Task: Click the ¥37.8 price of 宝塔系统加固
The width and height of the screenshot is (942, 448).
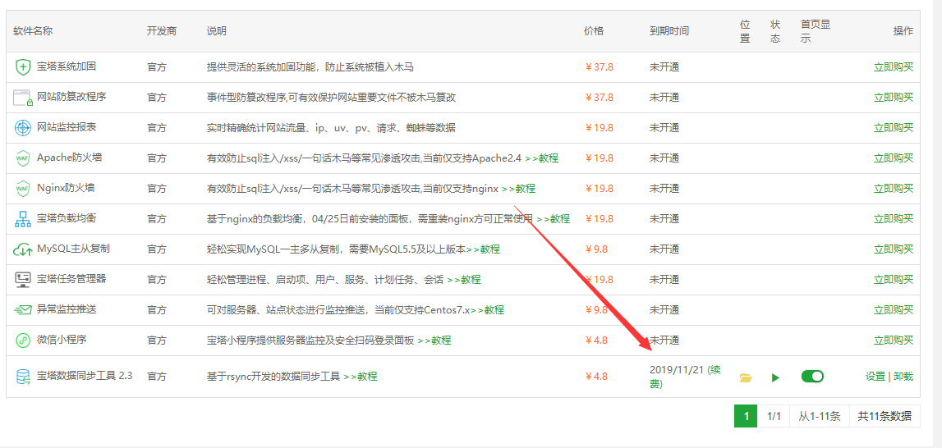Action: tap(599, 66)
